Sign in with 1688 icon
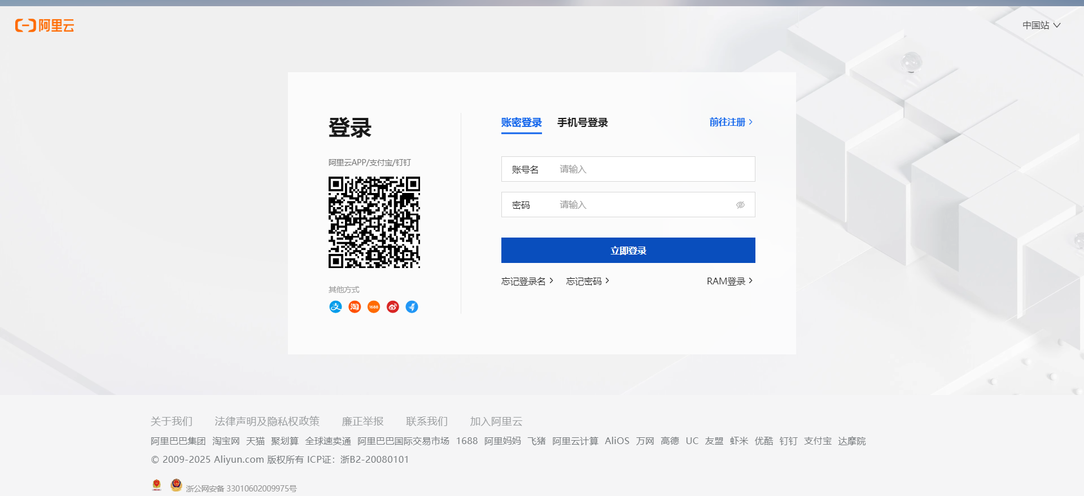This screenshot has width=1084, height=496. point(374,307)
